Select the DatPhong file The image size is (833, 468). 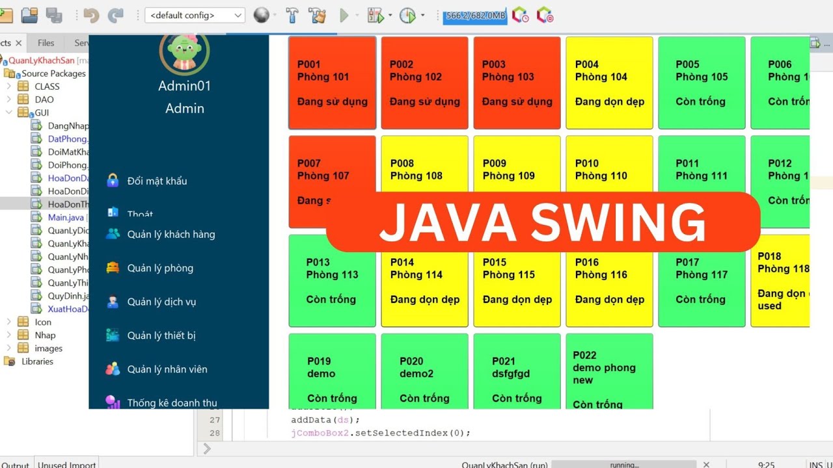point(68,139)
